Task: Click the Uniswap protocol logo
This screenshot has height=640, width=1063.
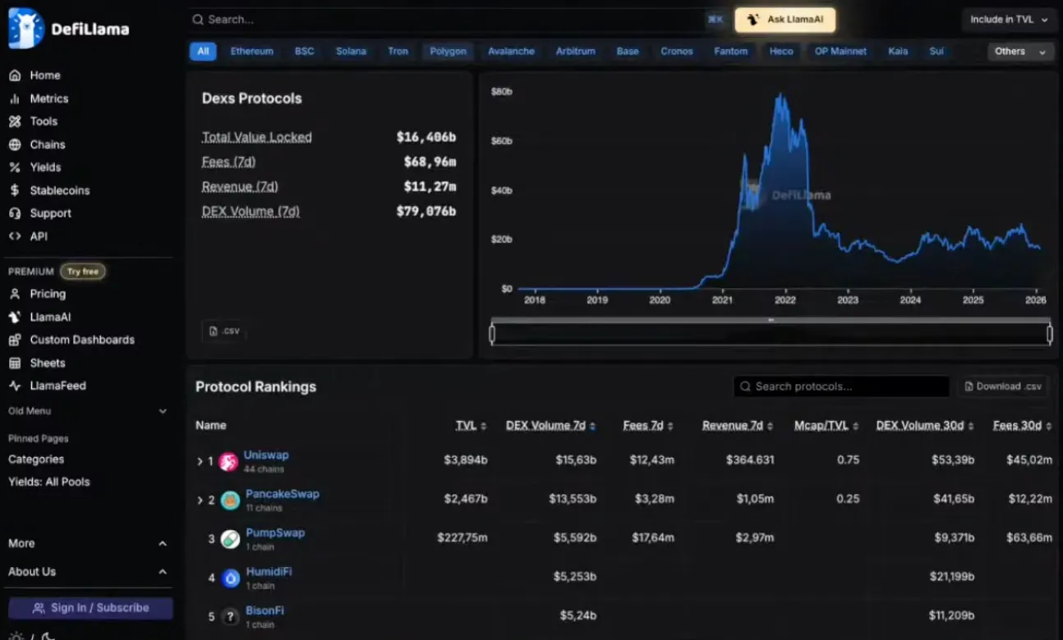Action: (x=229, y=462)
